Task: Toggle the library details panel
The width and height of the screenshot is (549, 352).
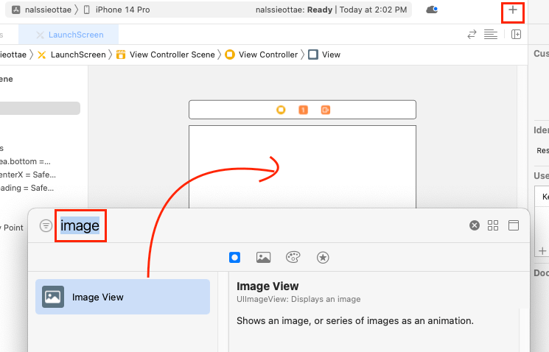Action: [x=514, y=225]
